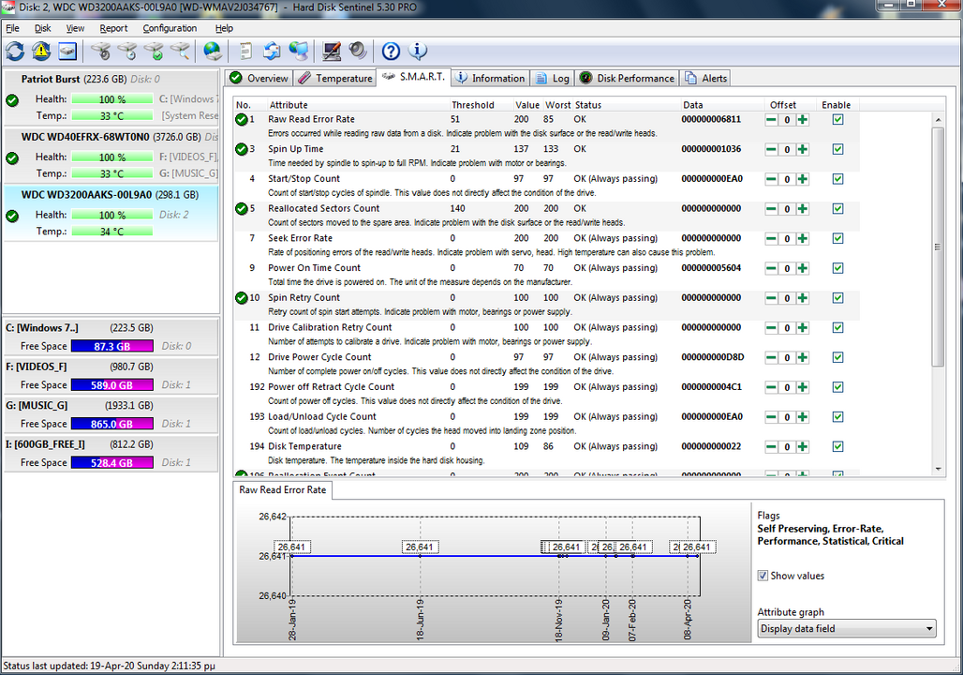Toggle Enable checkbox for Spin Up Time
This screenshot has height=675, width=963.
tap(837, 149)
